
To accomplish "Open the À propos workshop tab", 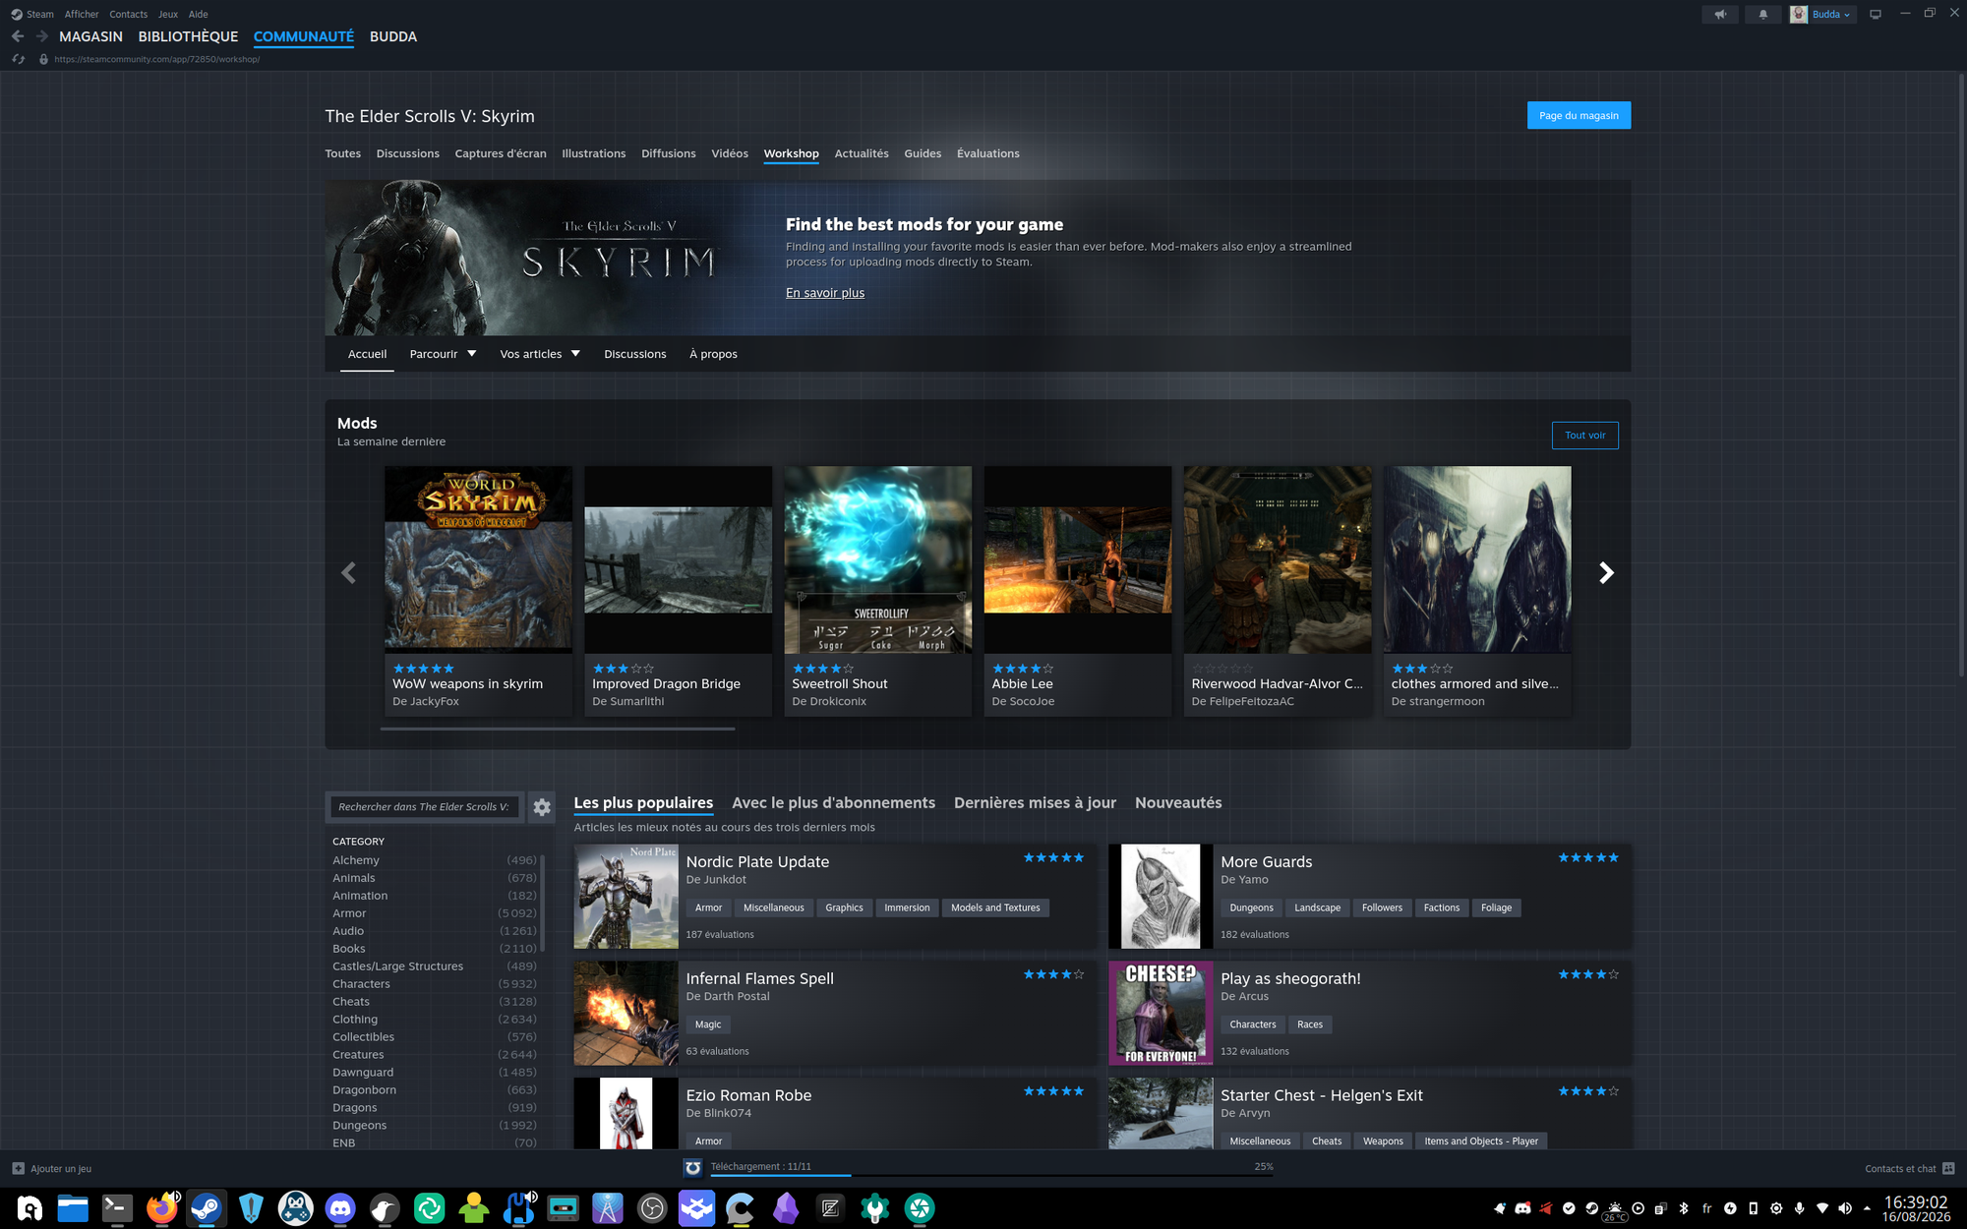I will pos(713,354).
